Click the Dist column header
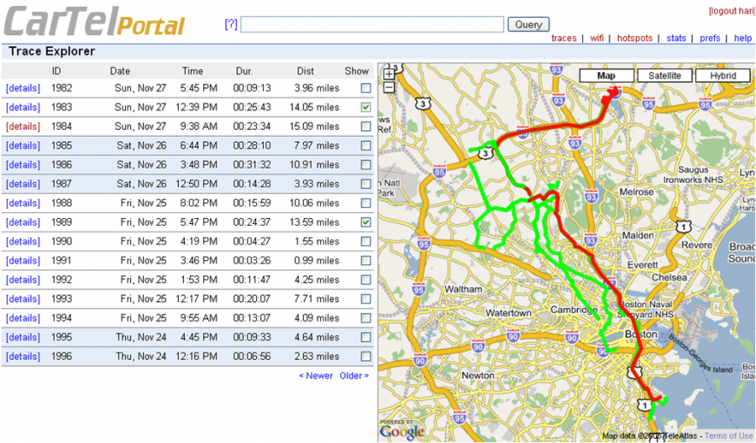Viewport: 756px width, 443px height. point(305,70)
